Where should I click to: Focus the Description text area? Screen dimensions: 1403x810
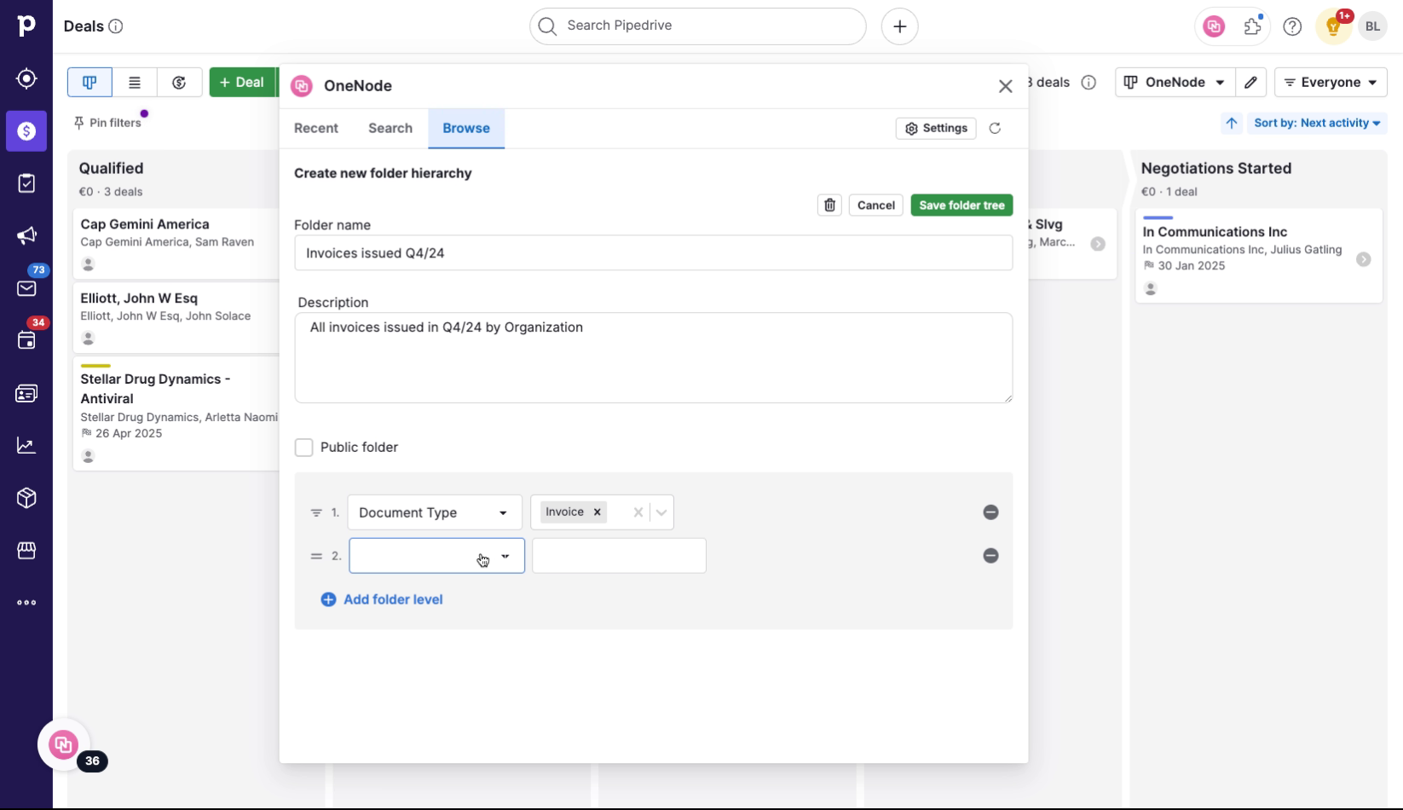(654, 357)
